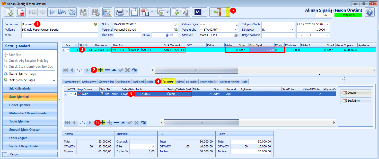Switch to the Terminler tab
Viewport: 379px width, 159px height.
tap(168, 82)
